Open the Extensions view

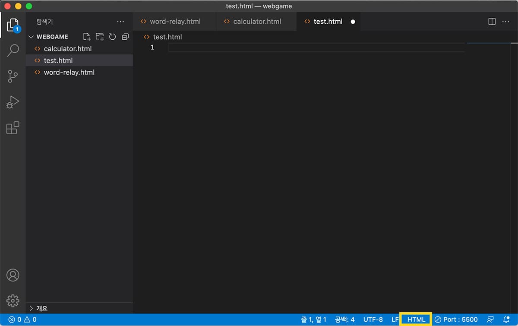[13, 128]
